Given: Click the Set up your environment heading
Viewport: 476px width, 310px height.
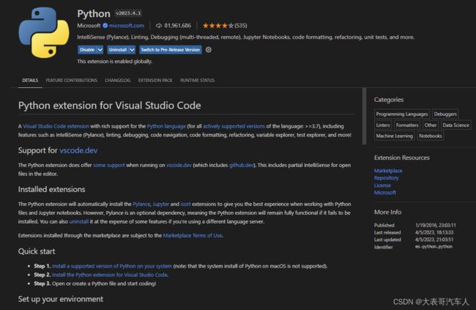Looking at the screenshot, I should [61, 299].
